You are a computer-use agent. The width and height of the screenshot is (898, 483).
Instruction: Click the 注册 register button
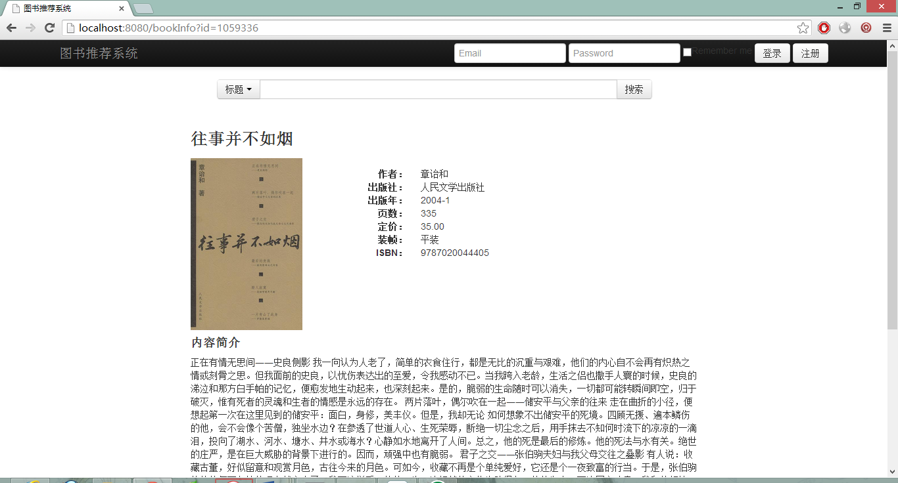pyautogui.click(x=811, y=53)
